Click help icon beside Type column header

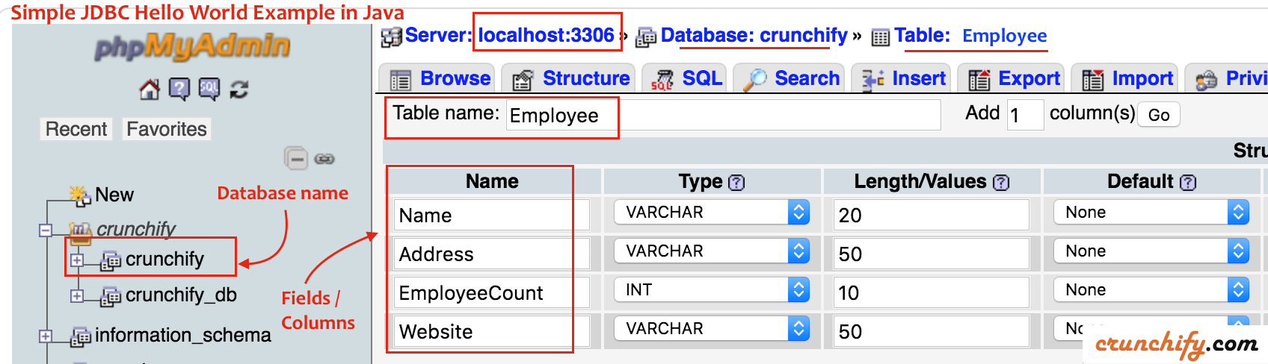coord(736,183)
